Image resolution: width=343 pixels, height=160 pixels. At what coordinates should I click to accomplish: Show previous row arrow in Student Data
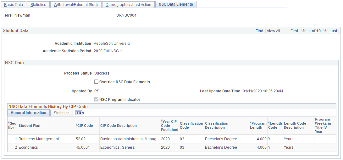[303, 30]
